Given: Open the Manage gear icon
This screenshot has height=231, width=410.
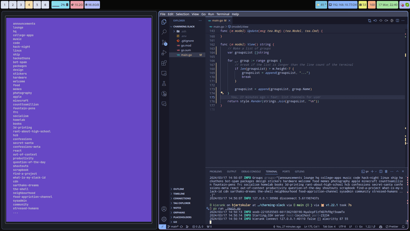Looking at the screenshot, I should click(164, 219).
